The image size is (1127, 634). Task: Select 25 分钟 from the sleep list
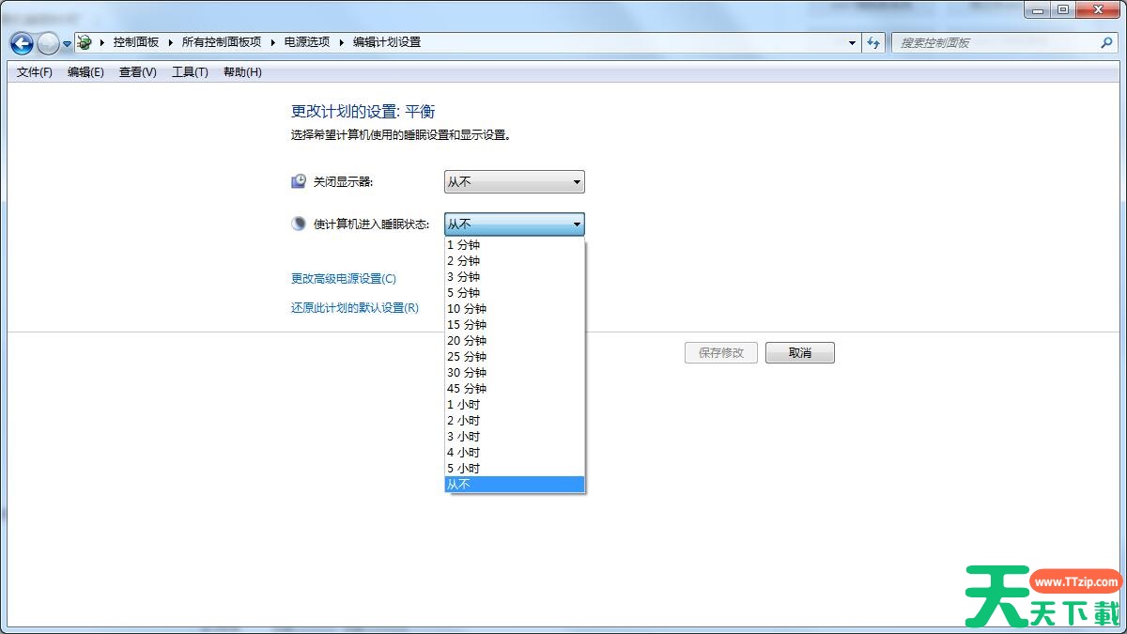coord(515,357)
